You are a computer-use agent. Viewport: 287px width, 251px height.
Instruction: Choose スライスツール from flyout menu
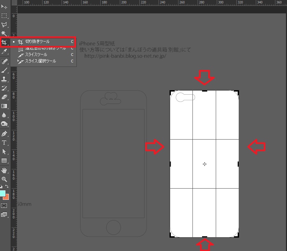point(43,55)
